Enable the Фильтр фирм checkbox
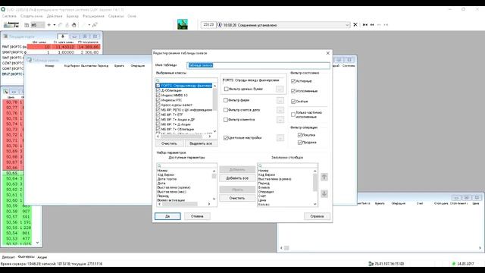Image resolution: width=485 pixels, height=273 pixels. (226, 100)
